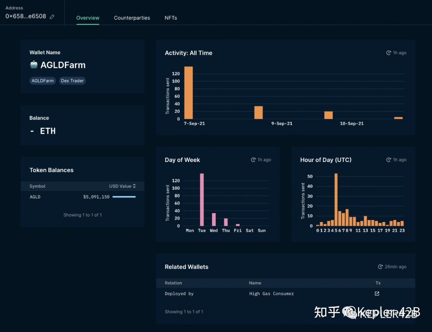Image resolution: width=432 pixels, height=332 pixels.
Task: Click the 9-Sep-21 axis label
Action: coord(282,124)
